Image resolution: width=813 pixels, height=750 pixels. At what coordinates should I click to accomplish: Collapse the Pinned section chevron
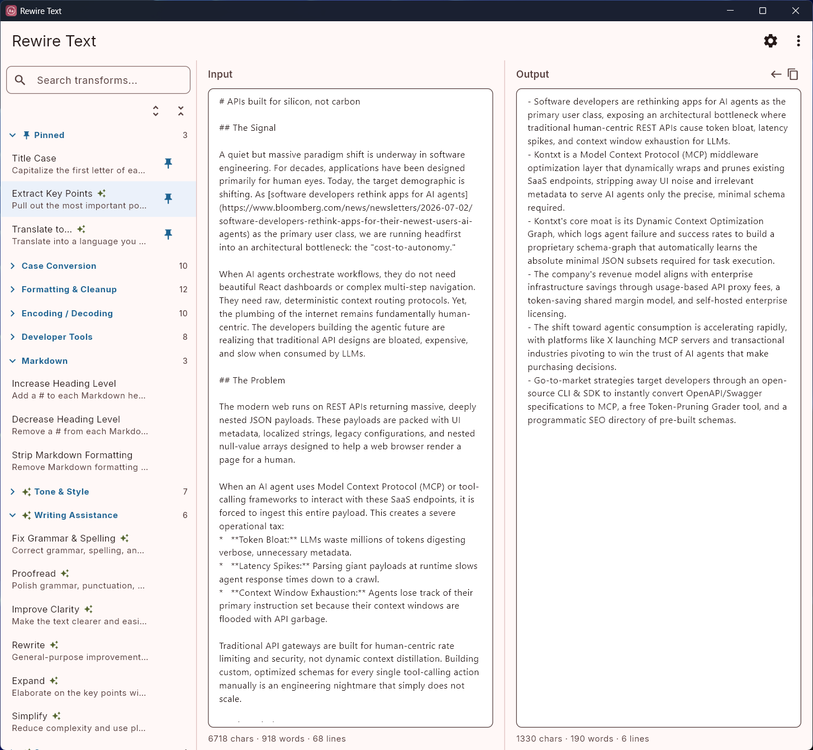pyautogui.click(x=13, y=135)
